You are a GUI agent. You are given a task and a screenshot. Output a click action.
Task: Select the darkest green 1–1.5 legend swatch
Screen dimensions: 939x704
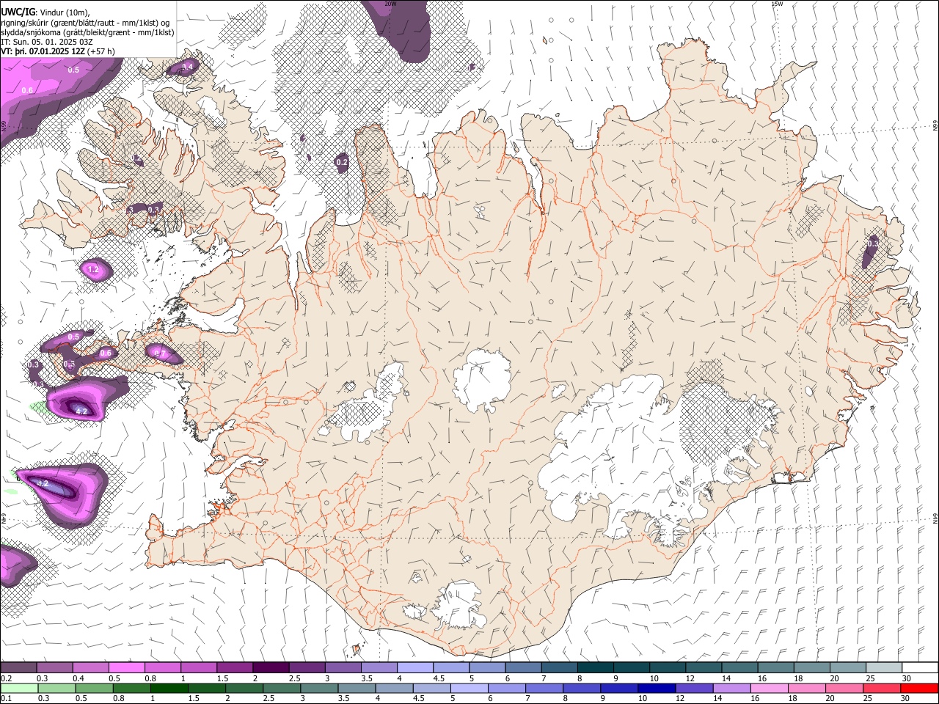coord(169,688)
